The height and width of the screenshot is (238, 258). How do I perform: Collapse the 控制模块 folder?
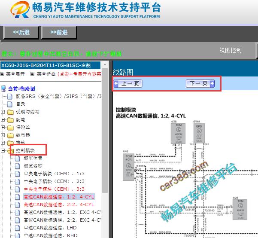pyautogui.click(x=3, y=150)
